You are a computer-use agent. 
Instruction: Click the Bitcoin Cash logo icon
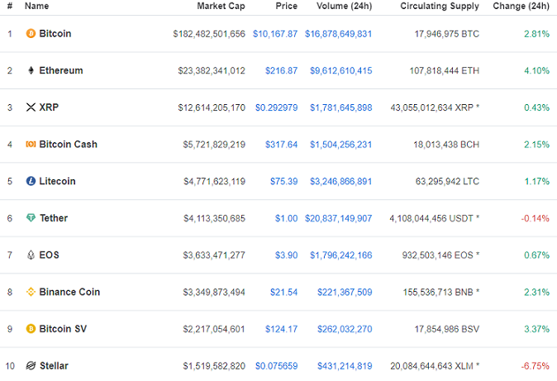(31, 144)
